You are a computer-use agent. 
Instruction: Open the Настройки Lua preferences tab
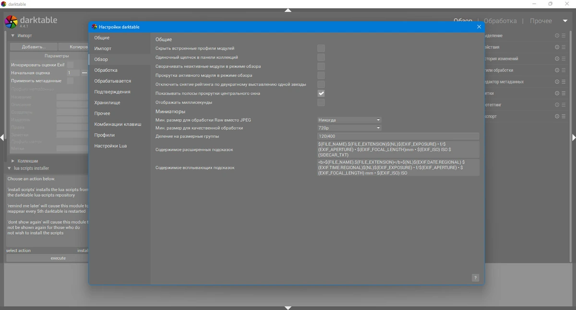coord(110,146)
